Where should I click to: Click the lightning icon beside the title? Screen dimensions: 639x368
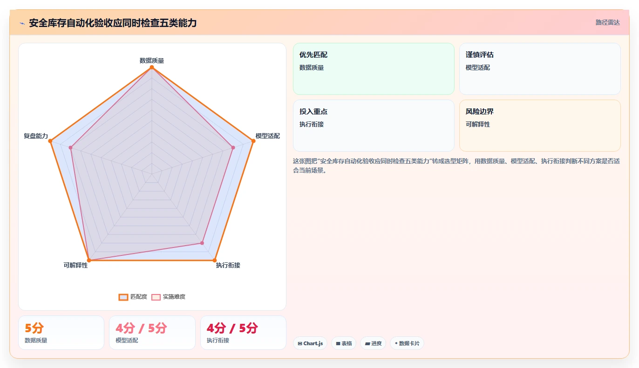click(22, 23)
